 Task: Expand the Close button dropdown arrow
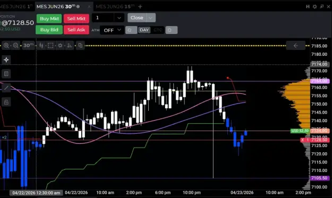click(x=150, y=18)
